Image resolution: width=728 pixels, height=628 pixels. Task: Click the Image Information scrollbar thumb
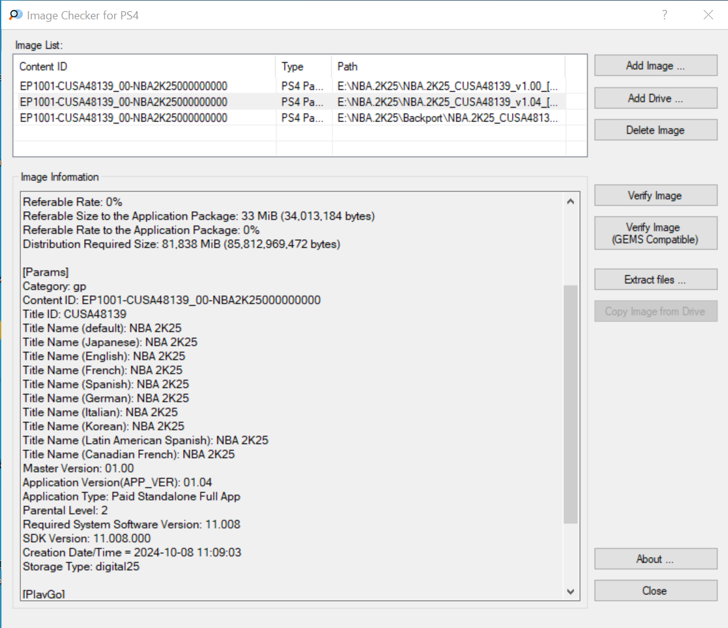tap(570, 404)
